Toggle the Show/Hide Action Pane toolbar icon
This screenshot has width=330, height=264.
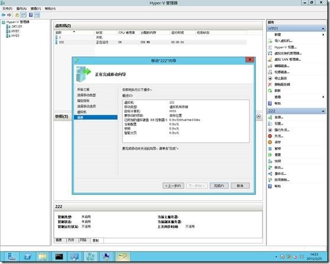pyautogui.click(x=37, y=15)
